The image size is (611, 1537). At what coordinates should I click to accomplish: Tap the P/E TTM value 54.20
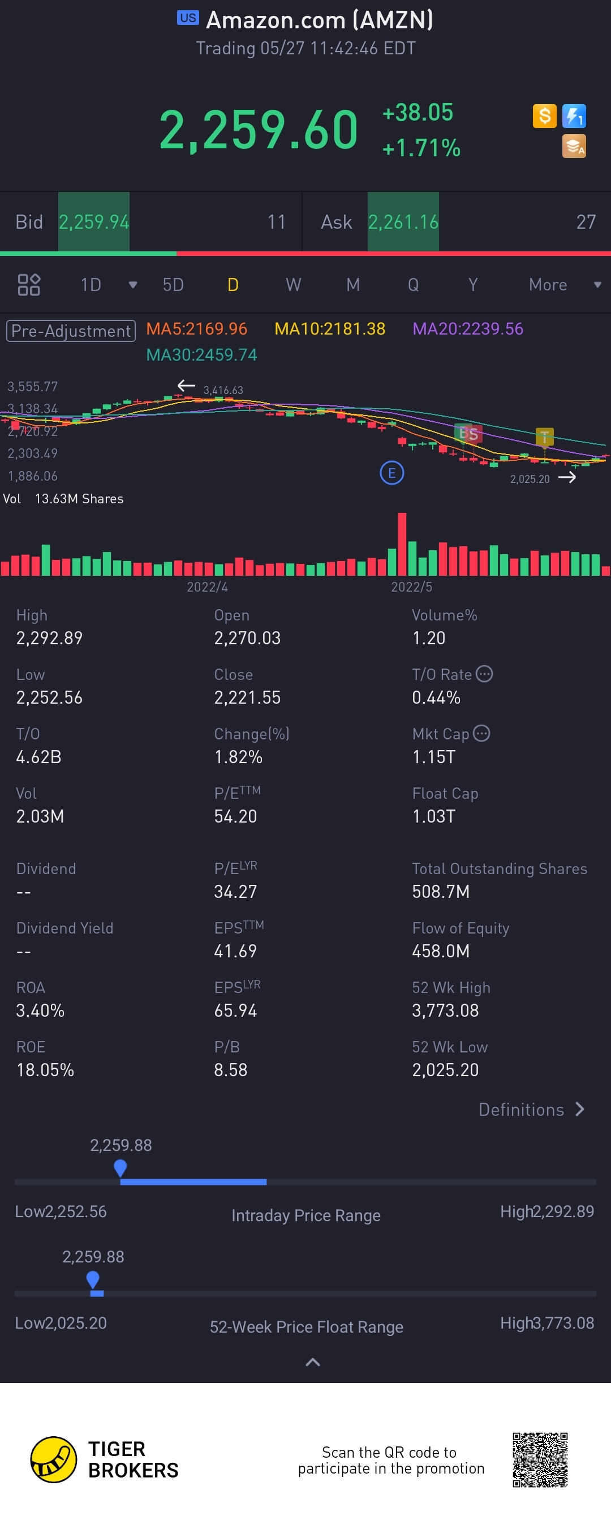(235, 816)
